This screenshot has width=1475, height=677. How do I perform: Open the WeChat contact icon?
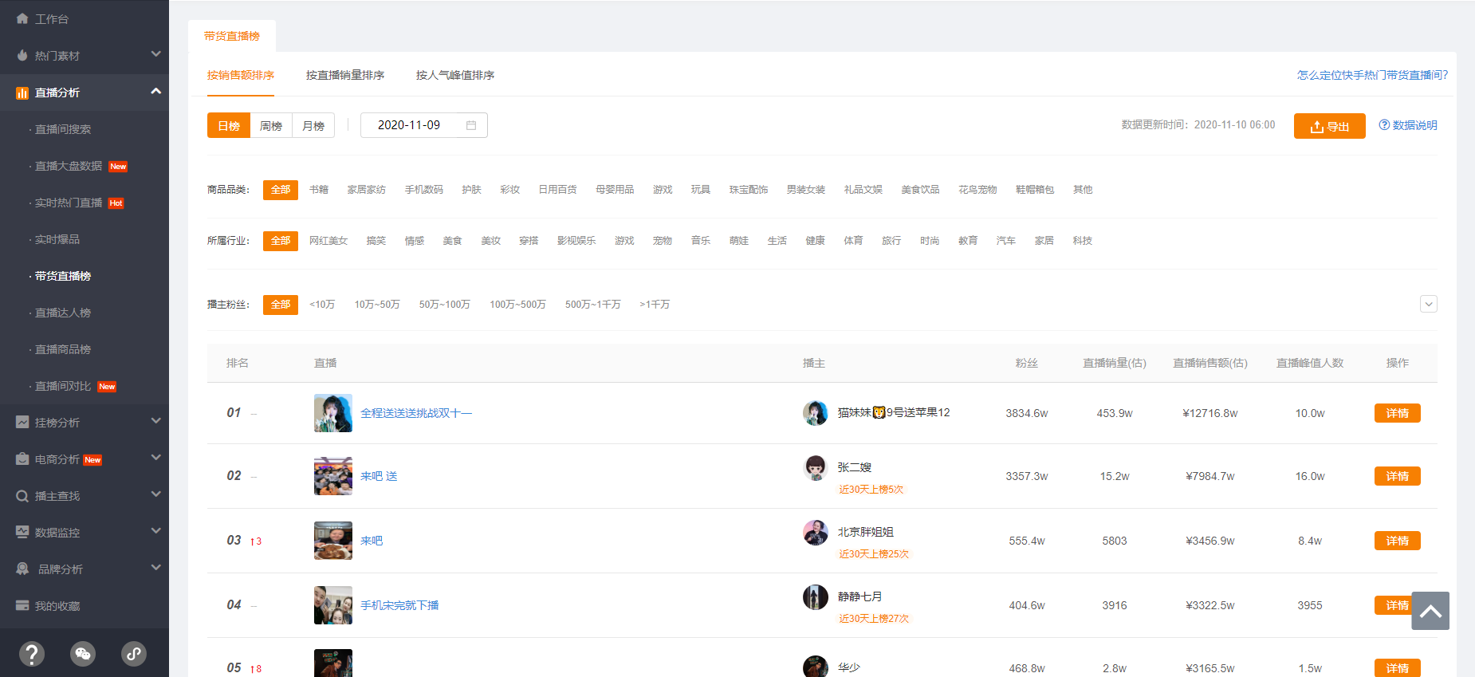tap(83, 654)
